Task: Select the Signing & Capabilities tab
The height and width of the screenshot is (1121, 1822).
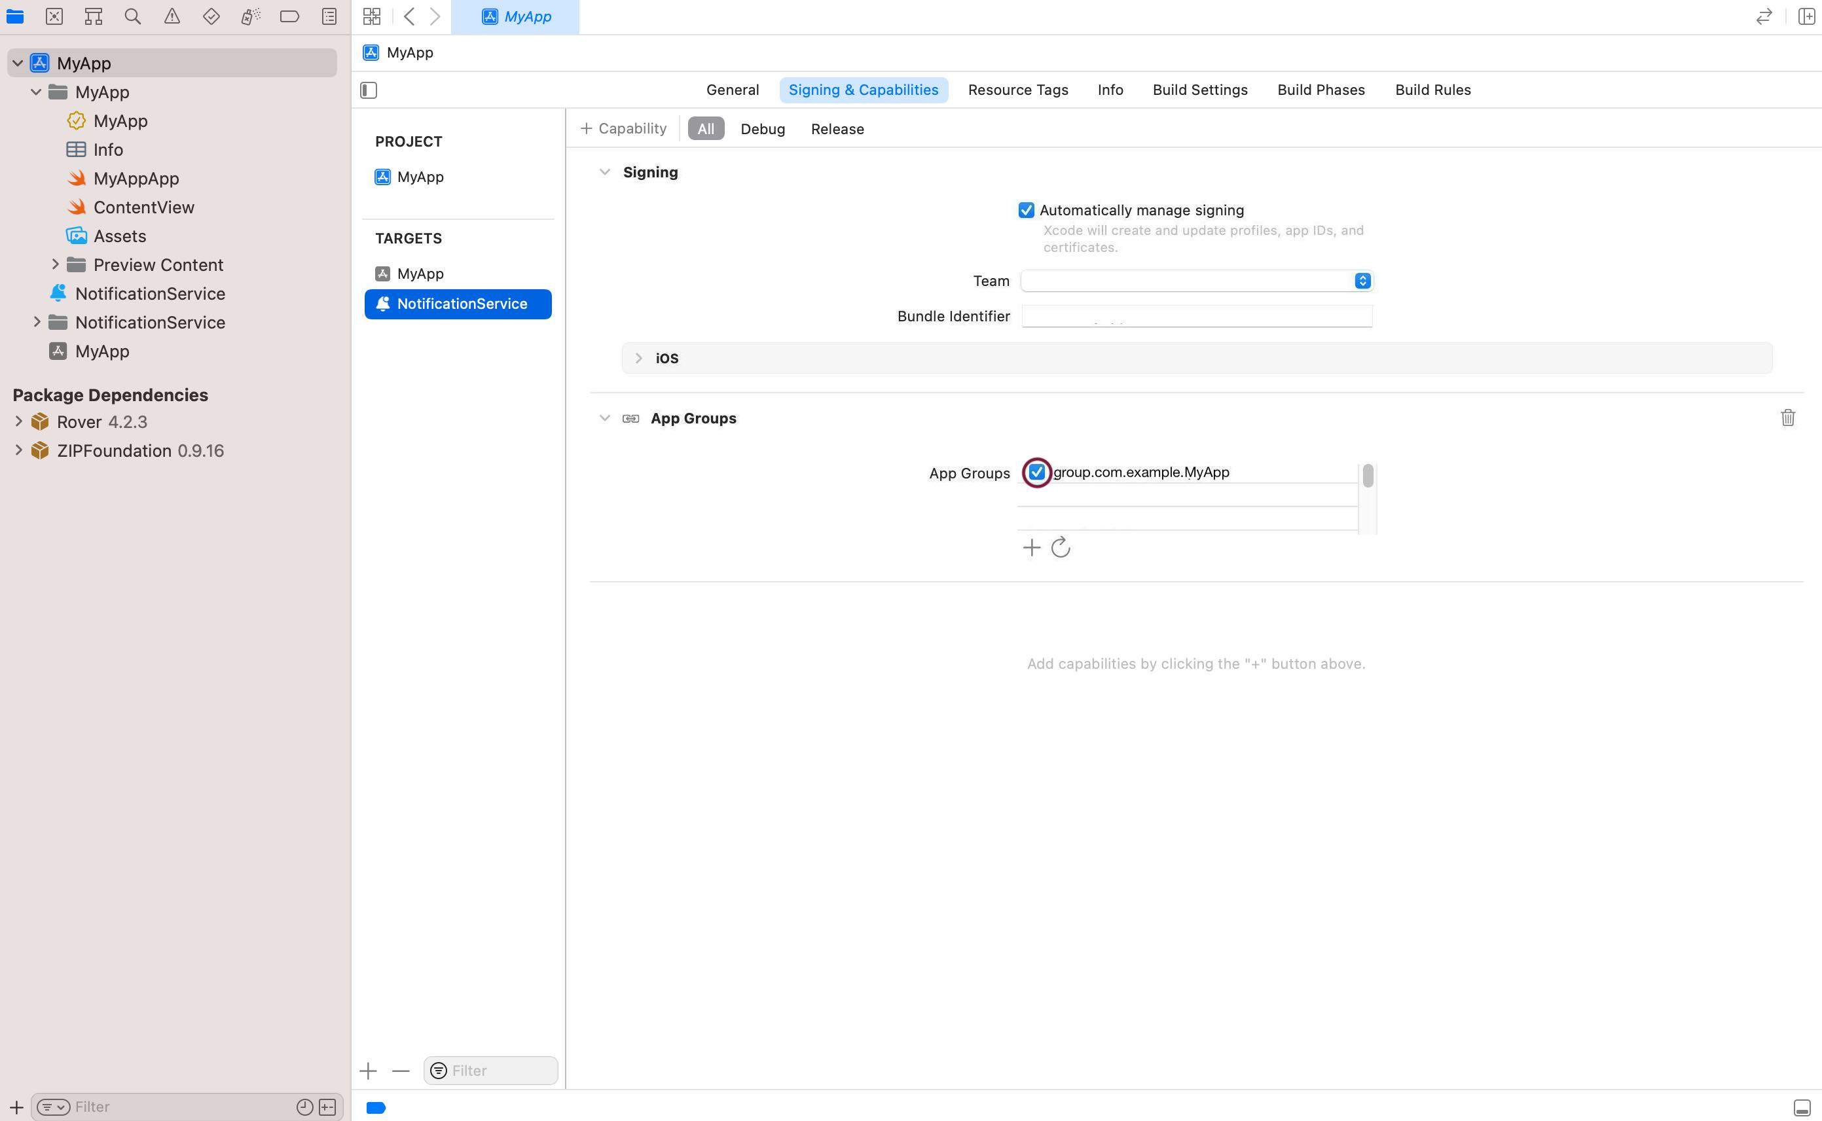Action: pyautogui.click(x=863, y=90)
